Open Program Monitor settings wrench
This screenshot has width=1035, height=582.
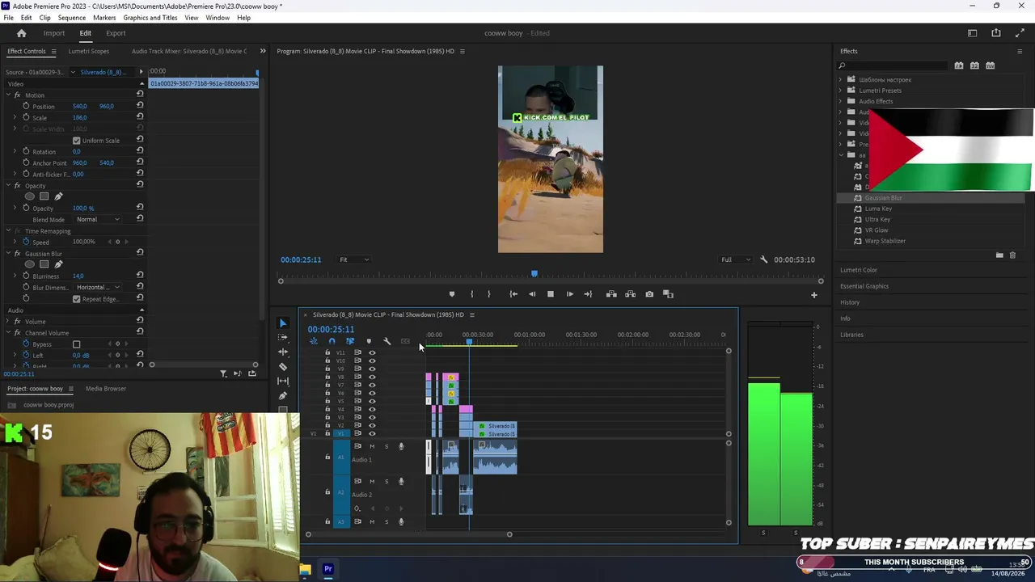[764, 259]
